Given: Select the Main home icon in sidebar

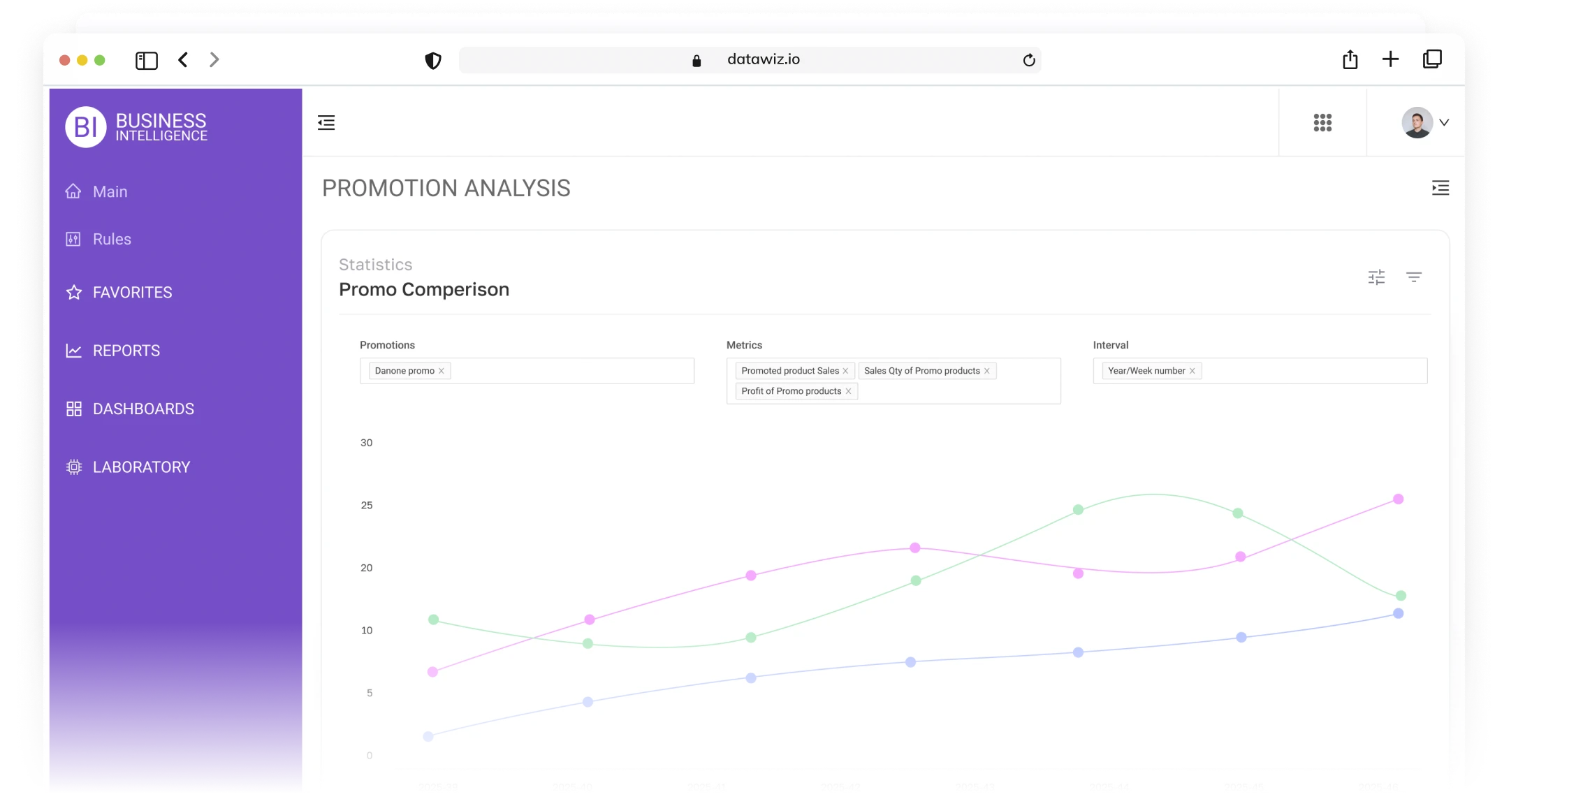Looking at the screenshot, I should click(108, 191).
